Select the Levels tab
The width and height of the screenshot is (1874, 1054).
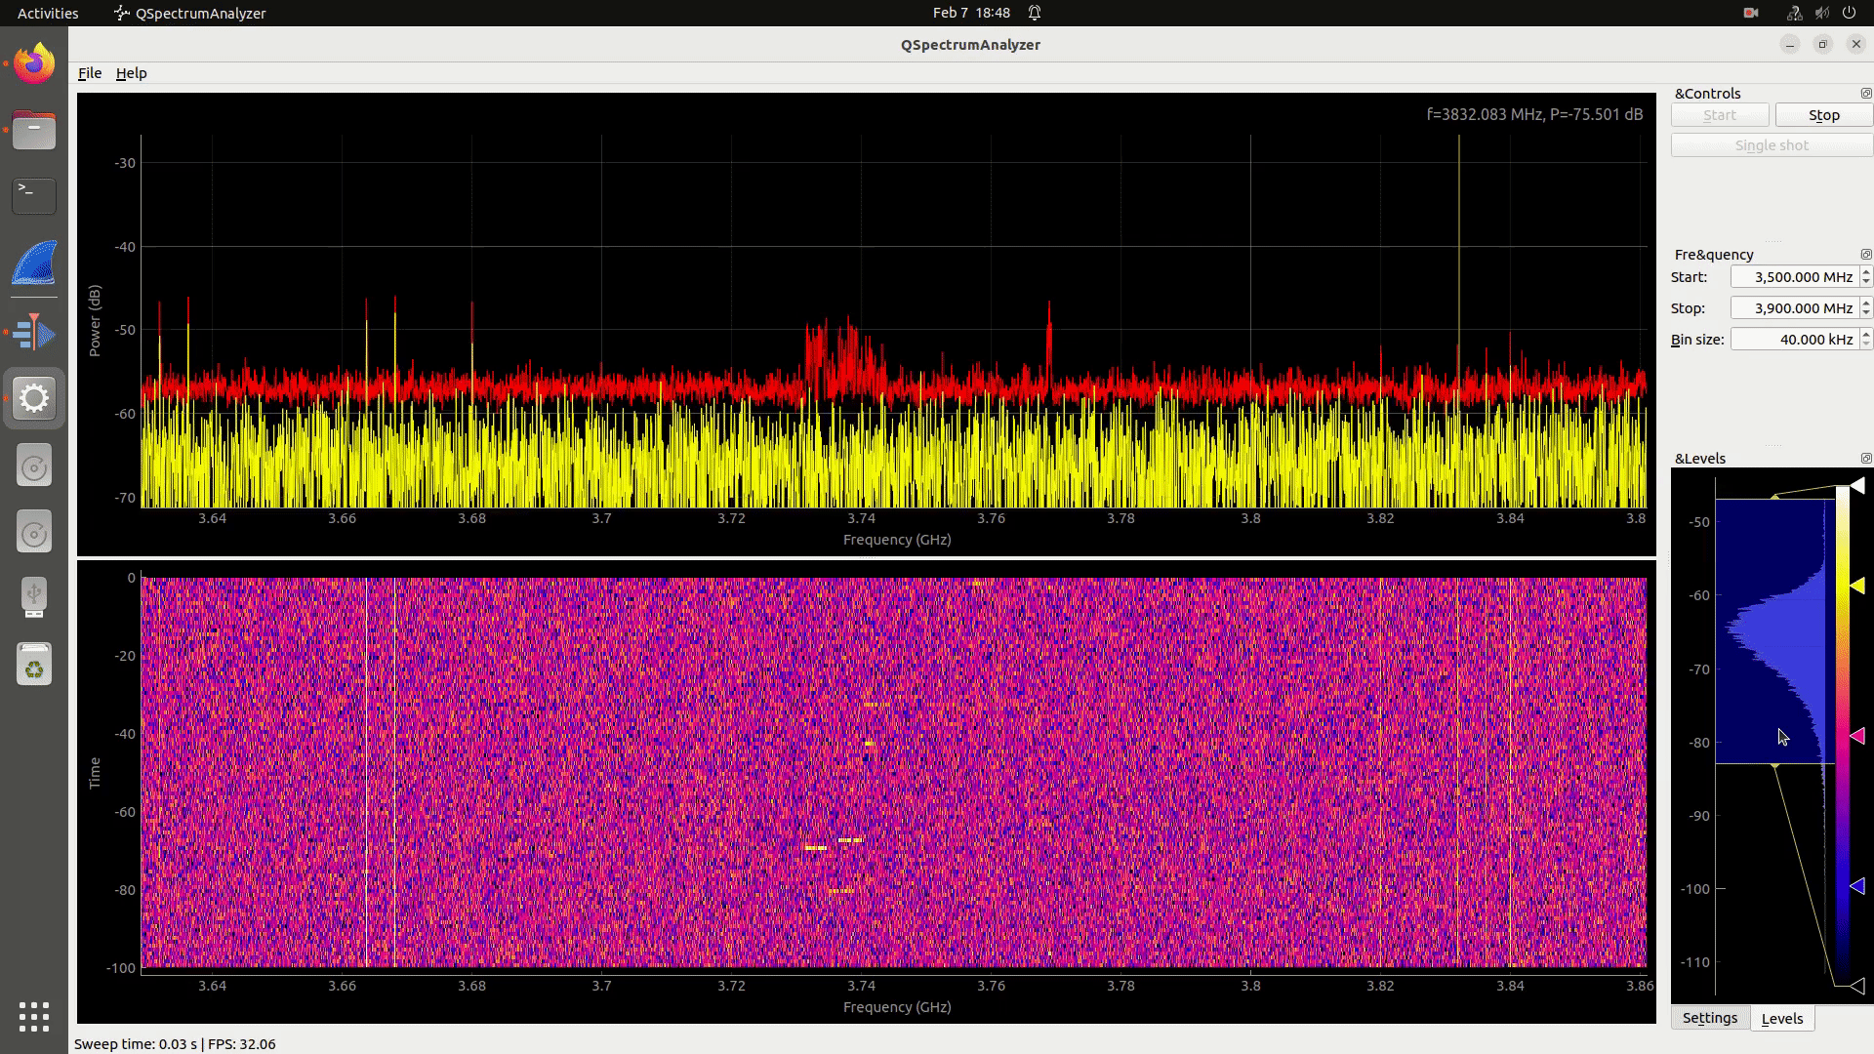pyautogui.click(x=1781, y=1018)
